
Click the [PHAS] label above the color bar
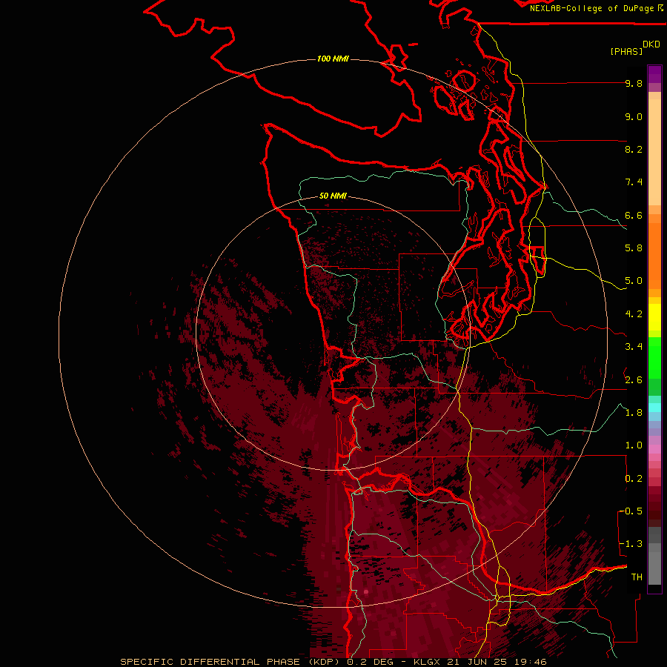coord(626,51)
